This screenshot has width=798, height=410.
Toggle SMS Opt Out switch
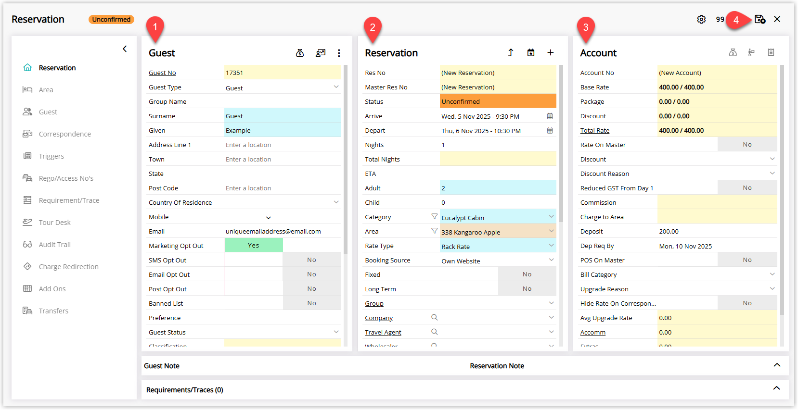click(x=283, y=260)
